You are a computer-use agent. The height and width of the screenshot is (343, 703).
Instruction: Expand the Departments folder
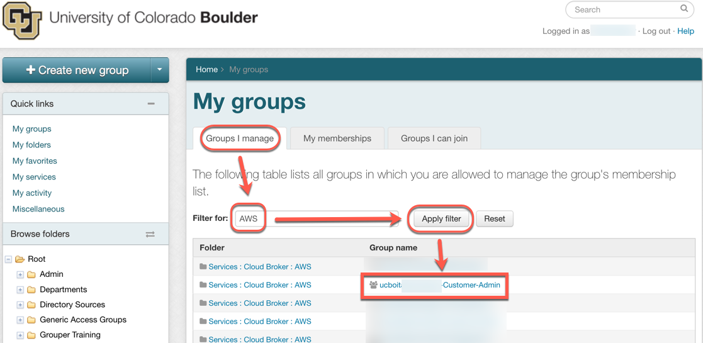[x=20, y=290]
